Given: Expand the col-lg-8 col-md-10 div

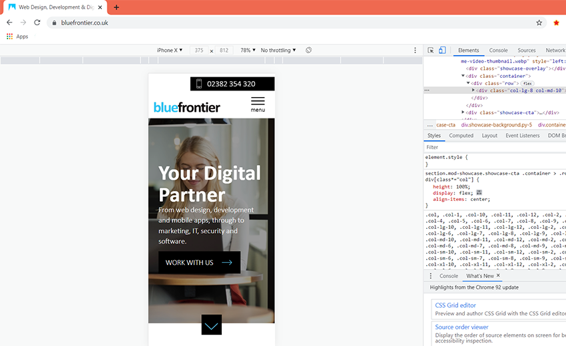Looking at the screenshot, I should tap(473, 90).
